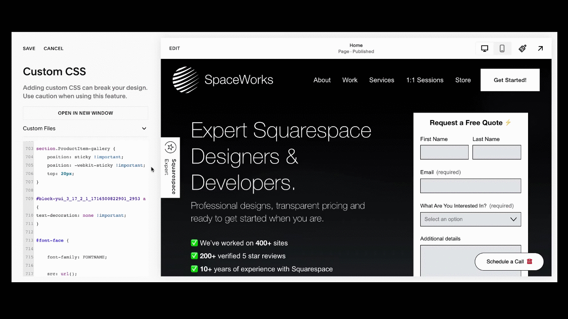568x319 pixels.
Task: Open the Store nav item
Action: tap(463, 80)
